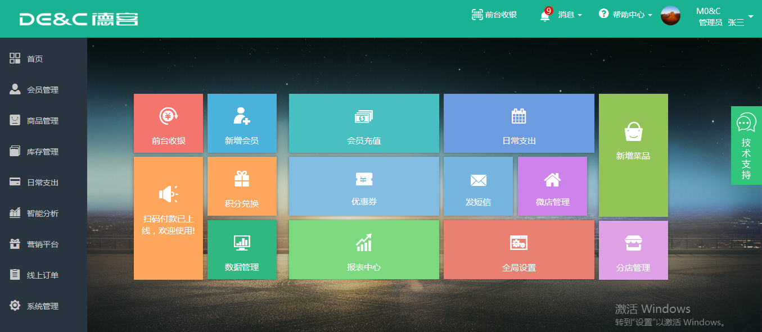Click the 消息 label in header
Image resolution: width=762 pixels, height=332 pixels.
tap(566, 15)
